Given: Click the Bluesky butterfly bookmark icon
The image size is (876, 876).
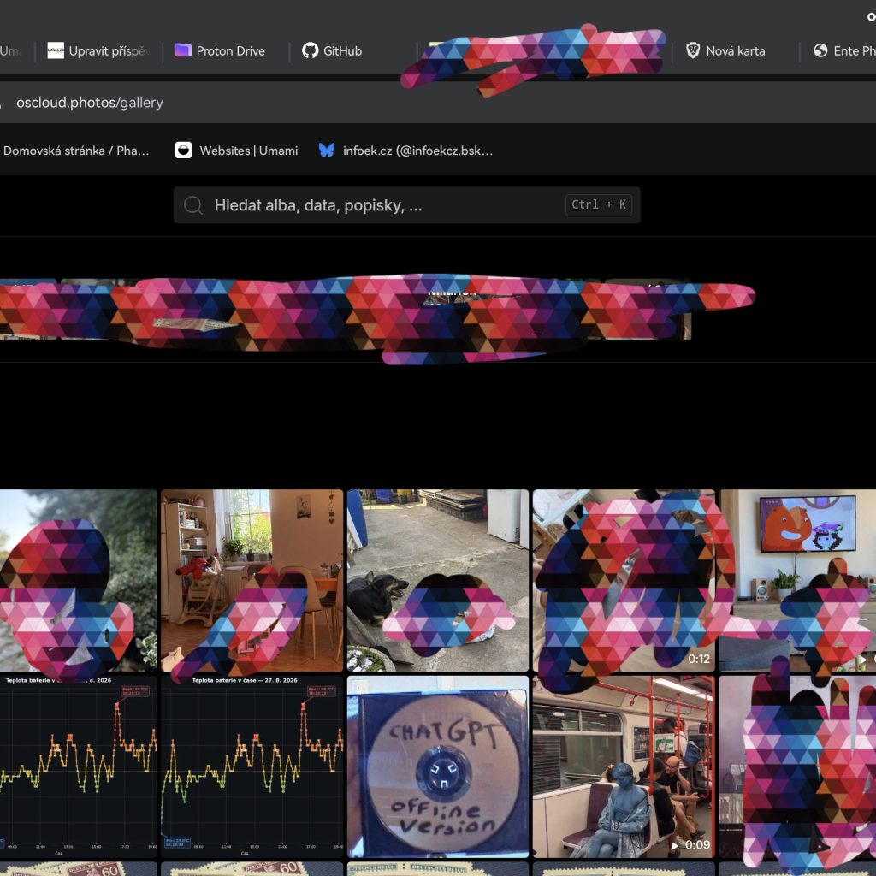Looking at the screenshot, I should click(327, 151).
